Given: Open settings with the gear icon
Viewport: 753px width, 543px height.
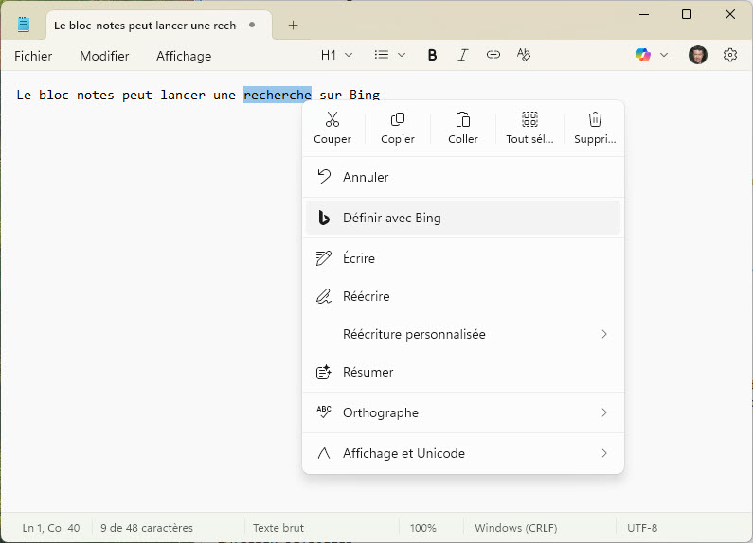Looking at the screenshot, I should tap(730, 55).
